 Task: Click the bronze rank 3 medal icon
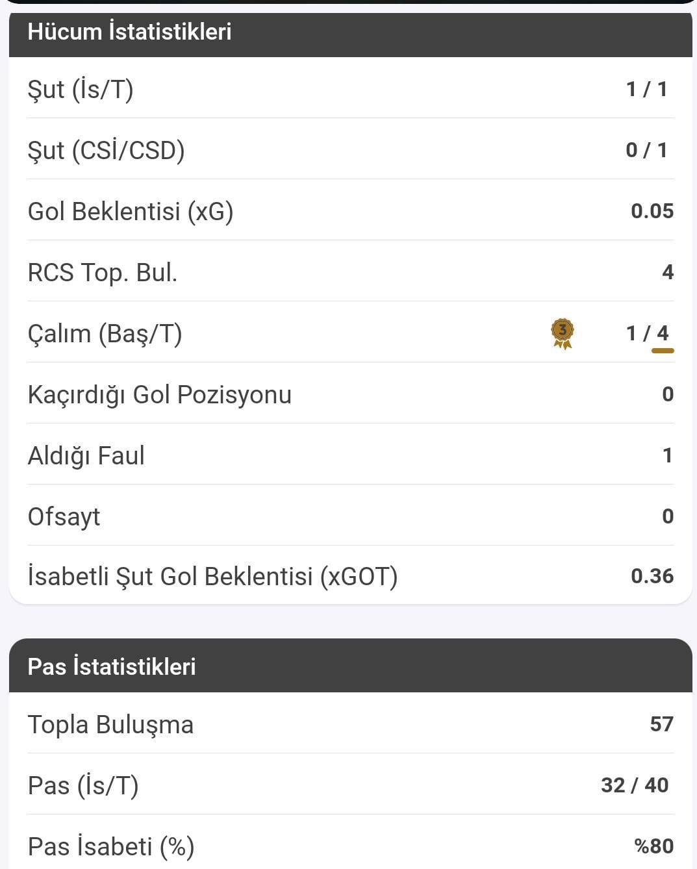(x=563, y=333)
